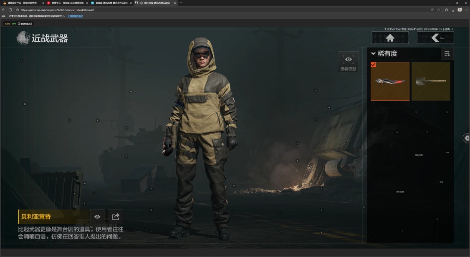470x257 pixels.
Task: Click the weapon description text
Action: [x=71, y=233]
